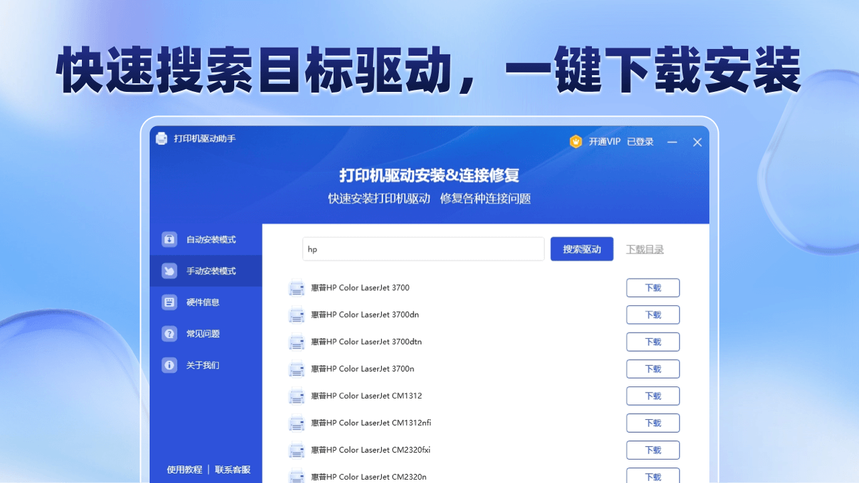Click the info icon beside 关于我们
The height and width of the screenshot is (483, 859).
click(x=168, y=365)
